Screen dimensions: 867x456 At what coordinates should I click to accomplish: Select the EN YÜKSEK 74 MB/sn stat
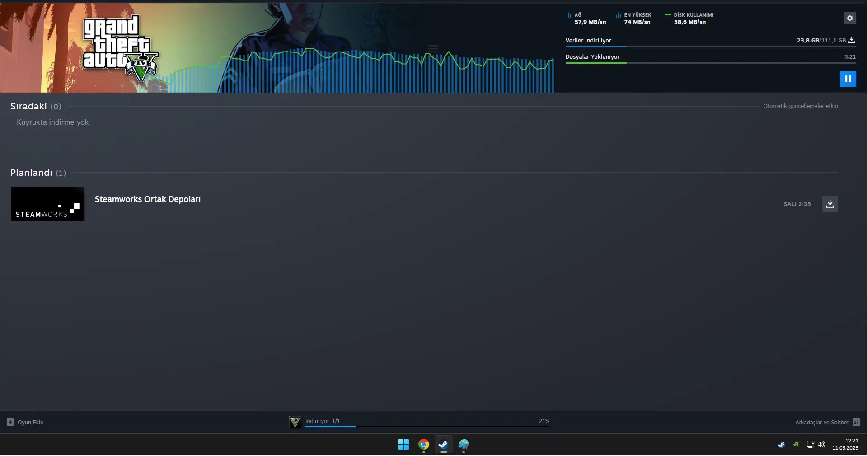coord(633,19)
